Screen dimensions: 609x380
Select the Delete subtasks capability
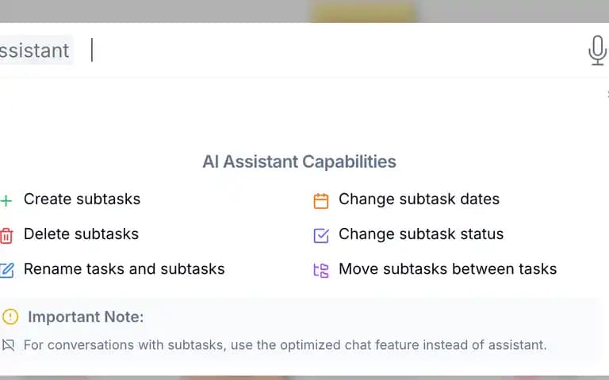click(x=81, y=234)
